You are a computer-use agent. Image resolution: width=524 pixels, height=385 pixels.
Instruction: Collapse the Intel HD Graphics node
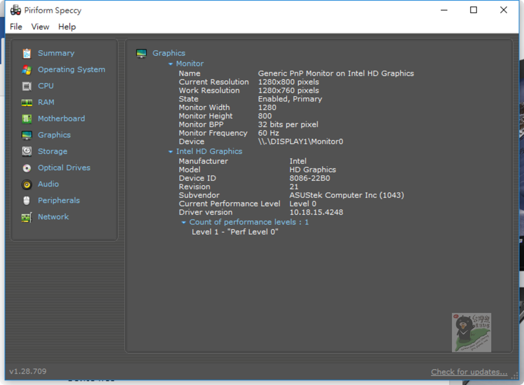click(170, 151)
